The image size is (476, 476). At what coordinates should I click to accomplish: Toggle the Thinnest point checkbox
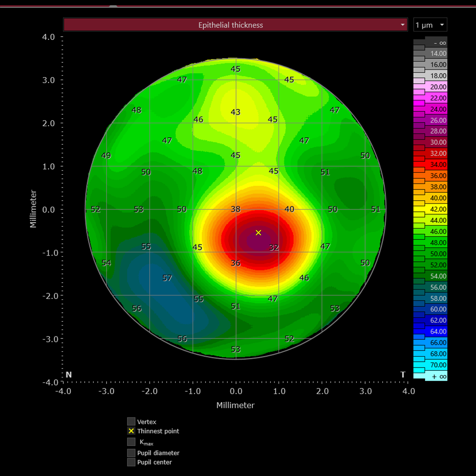point(131,431)
